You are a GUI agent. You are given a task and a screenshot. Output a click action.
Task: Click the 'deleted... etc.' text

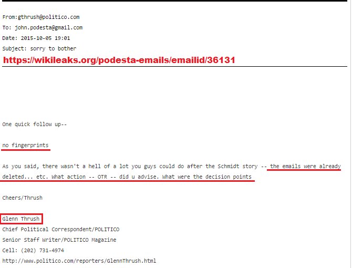point(25,177)
